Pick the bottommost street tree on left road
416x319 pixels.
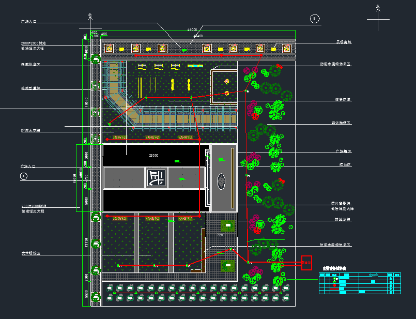[x=96, y=297]
